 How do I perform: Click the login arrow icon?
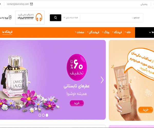pyautogui.click(x=10, y=17)
